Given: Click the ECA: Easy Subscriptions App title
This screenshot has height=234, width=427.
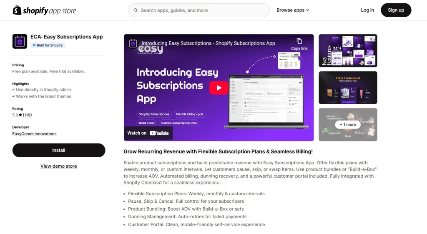Looking at the screenshot, I should [x=66, y=37].
